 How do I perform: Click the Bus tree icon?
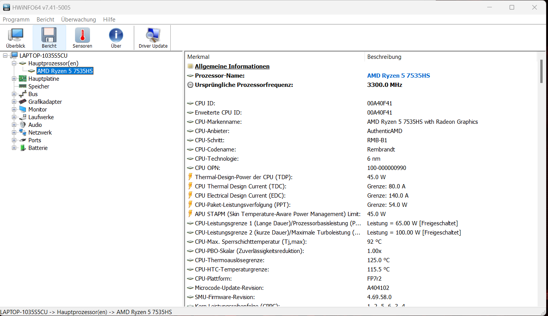point(23,94)
